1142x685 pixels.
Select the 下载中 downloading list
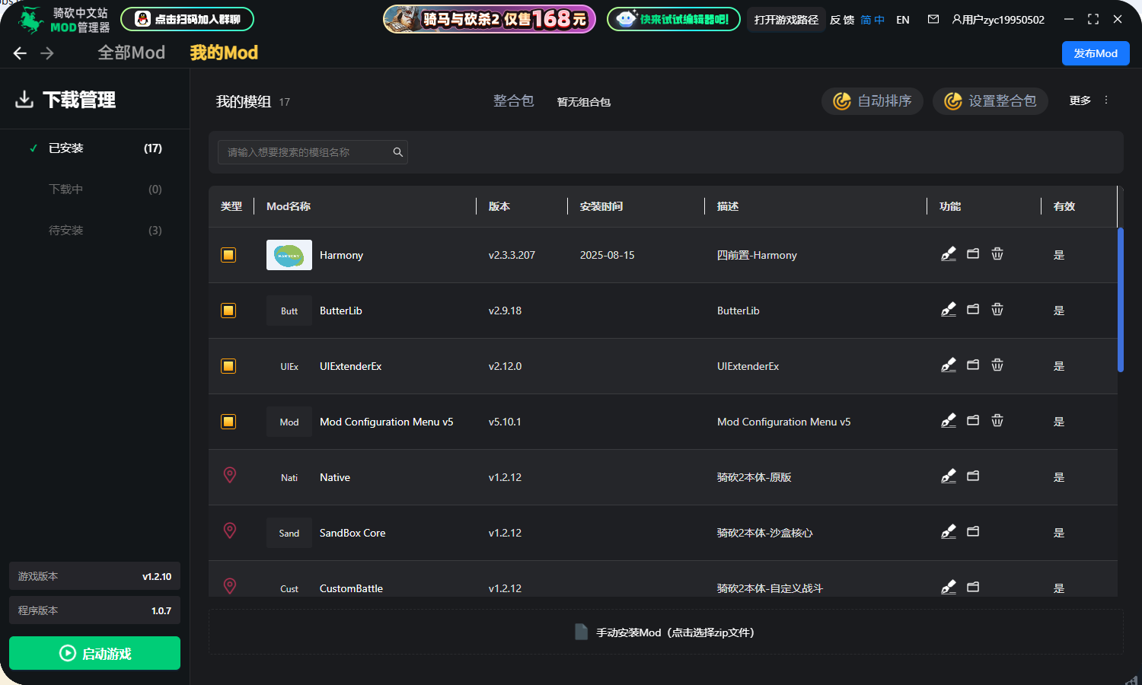point(94,190)
